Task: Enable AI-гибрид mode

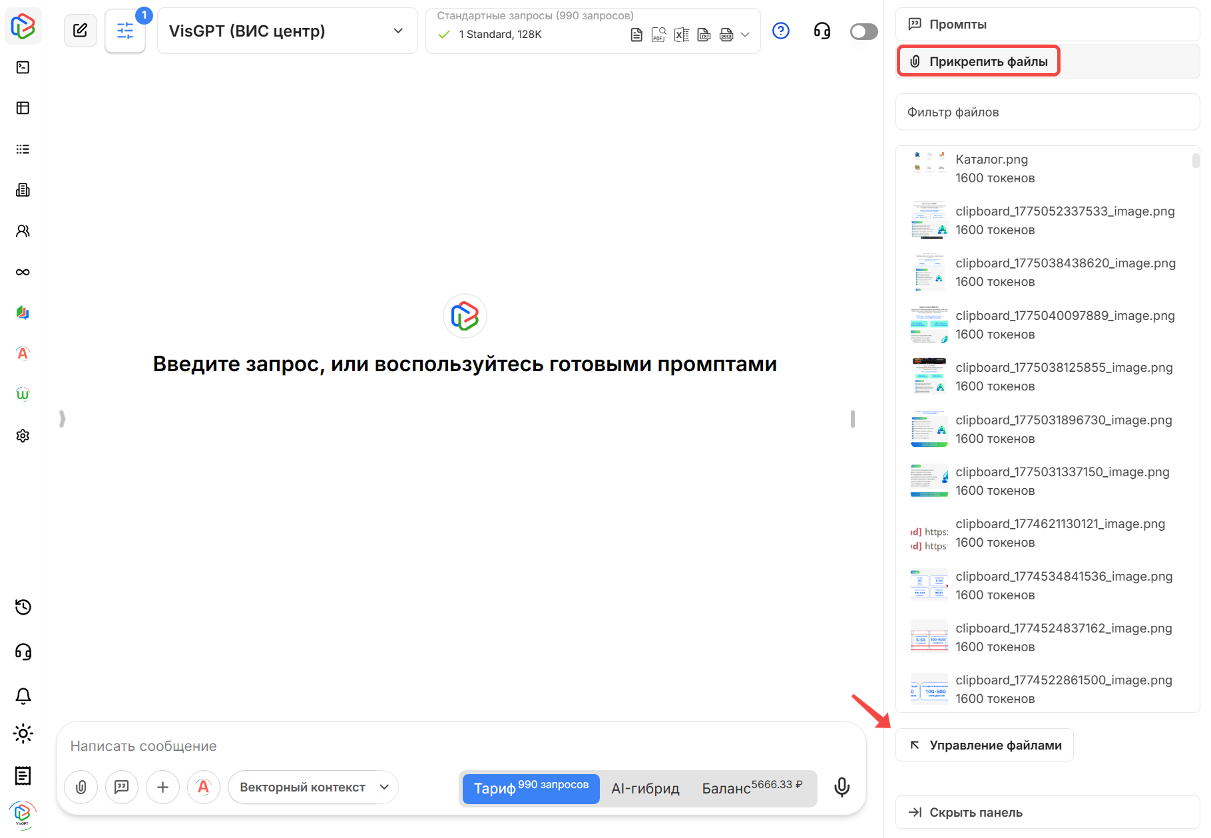Action: 645,789
